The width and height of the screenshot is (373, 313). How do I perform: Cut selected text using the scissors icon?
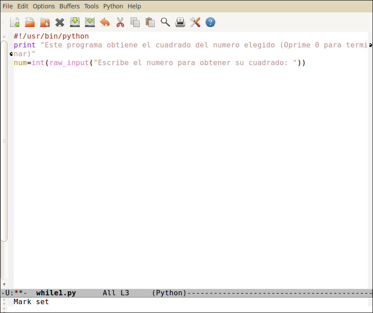point(120,22)
